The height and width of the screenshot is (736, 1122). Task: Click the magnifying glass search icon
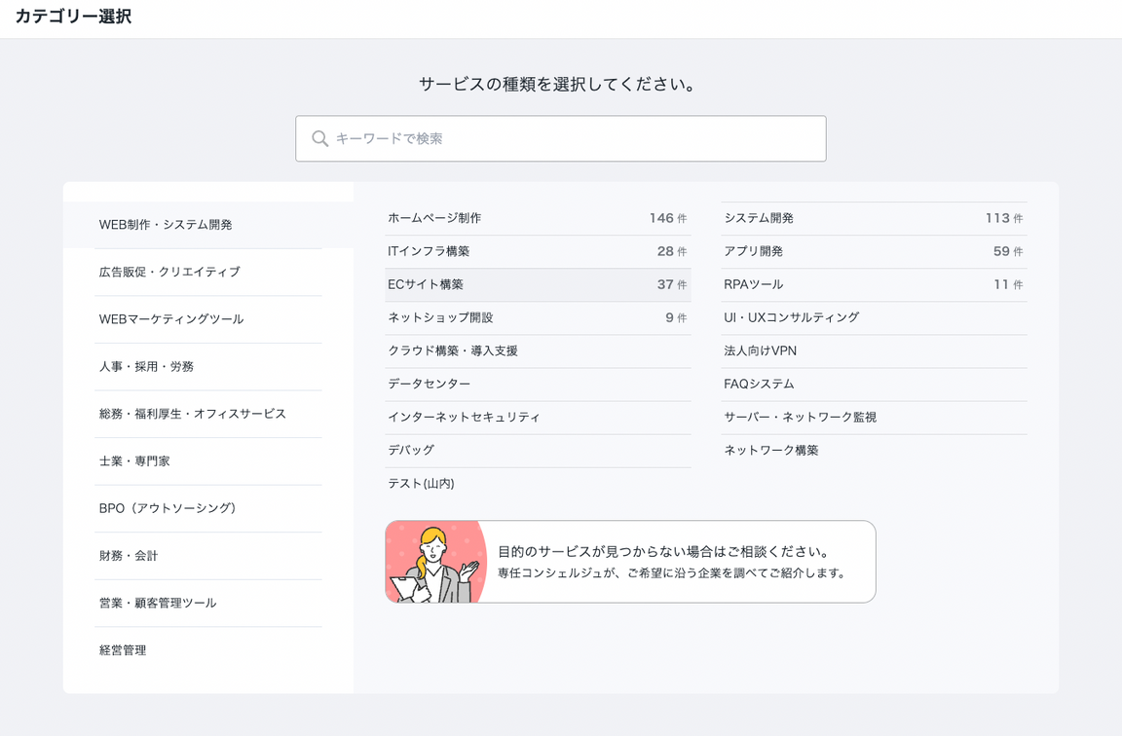(319, 139)
